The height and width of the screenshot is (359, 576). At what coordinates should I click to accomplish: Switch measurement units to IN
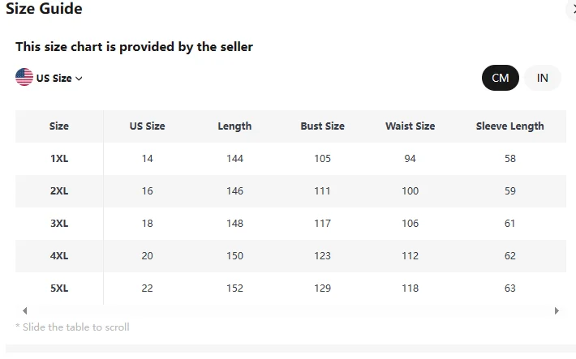coord(542,78)
